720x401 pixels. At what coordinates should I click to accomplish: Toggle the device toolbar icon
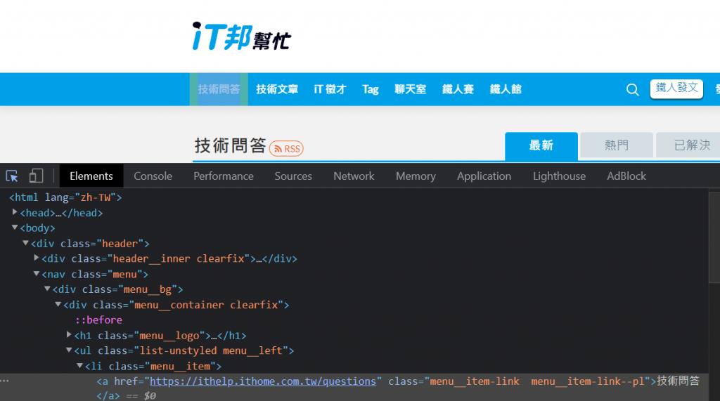(36, 176)
